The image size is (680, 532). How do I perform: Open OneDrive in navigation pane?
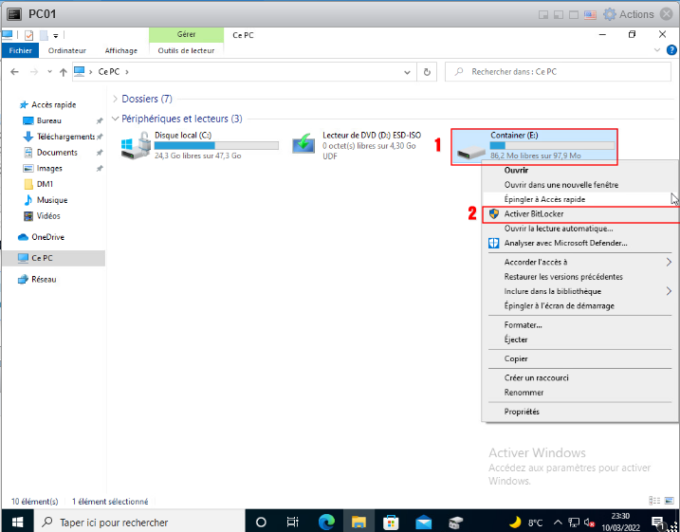coord(46,237)
